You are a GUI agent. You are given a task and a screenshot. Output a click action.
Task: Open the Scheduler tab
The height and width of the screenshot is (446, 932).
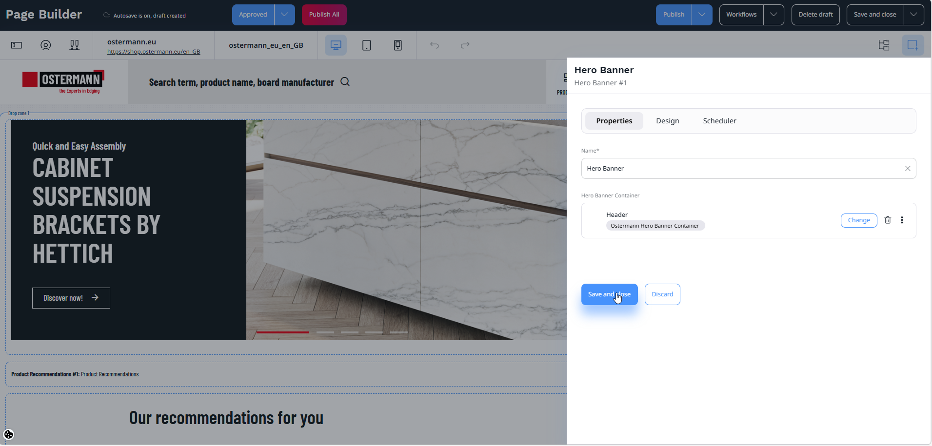coord(719,121)
